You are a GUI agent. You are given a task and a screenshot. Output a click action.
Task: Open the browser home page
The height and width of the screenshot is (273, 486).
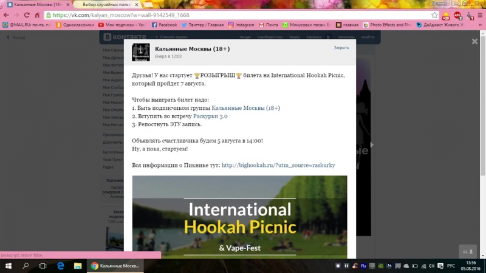[37, 15]
